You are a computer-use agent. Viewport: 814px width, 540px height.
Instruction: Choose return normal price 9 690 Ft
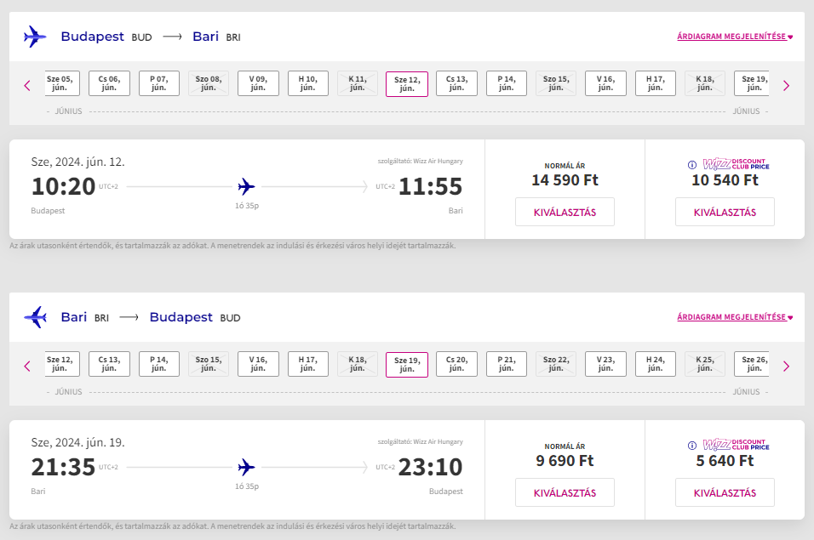565,492
